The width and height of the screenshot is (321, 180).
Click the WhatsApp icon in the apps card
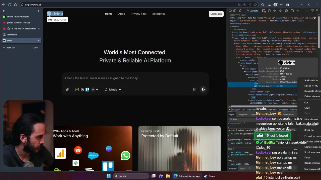126,155
